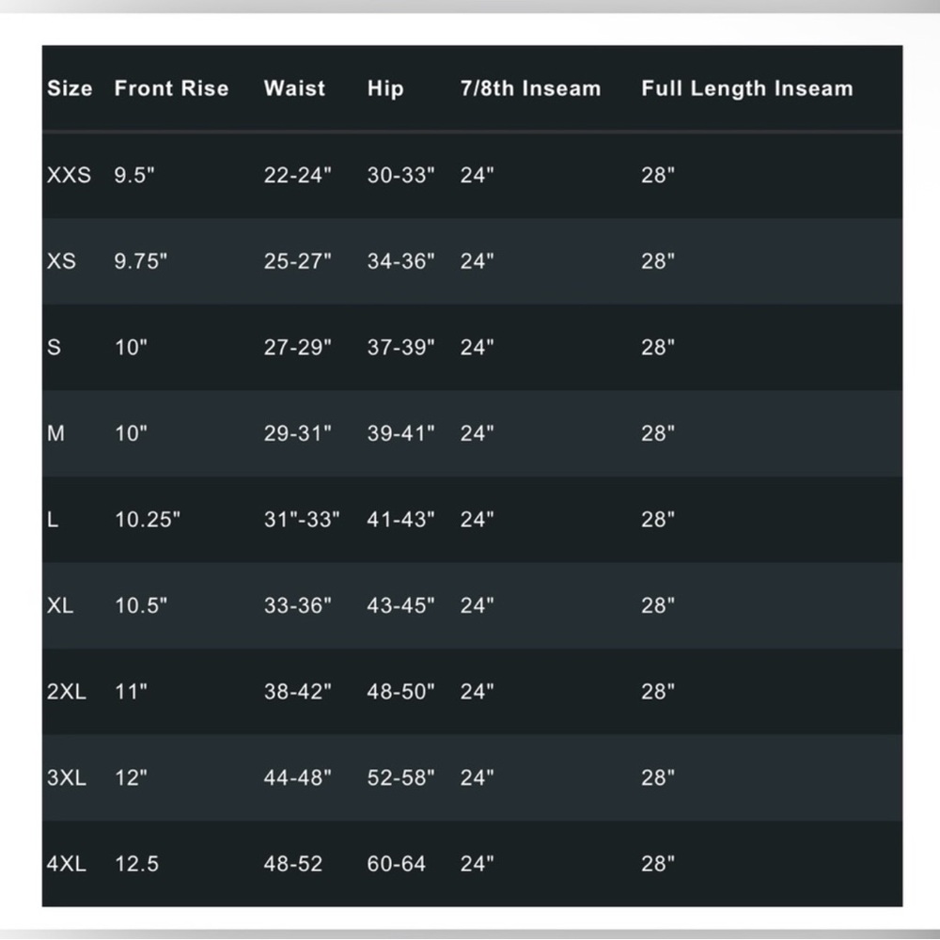Select the 4XL size row label

(x=67, y=864)
